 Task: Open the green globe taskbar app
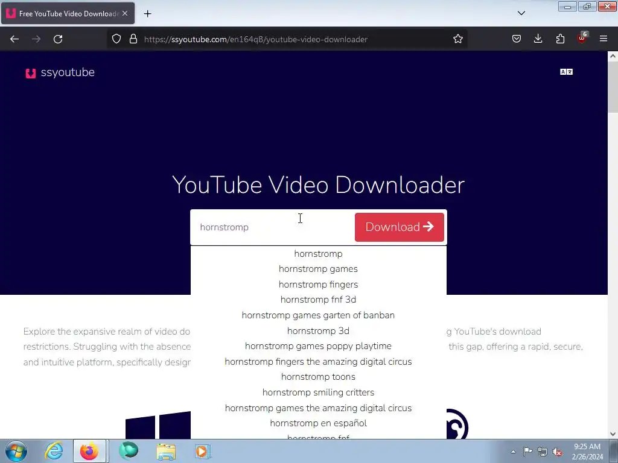[129, 451]
